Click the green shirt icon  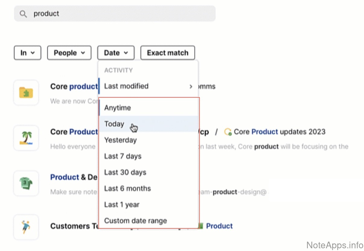click(x=26, y=183)
